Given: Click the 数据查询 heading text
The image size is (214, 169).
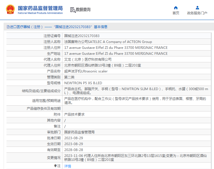Looking at the screenshot, I should [83, 10].
